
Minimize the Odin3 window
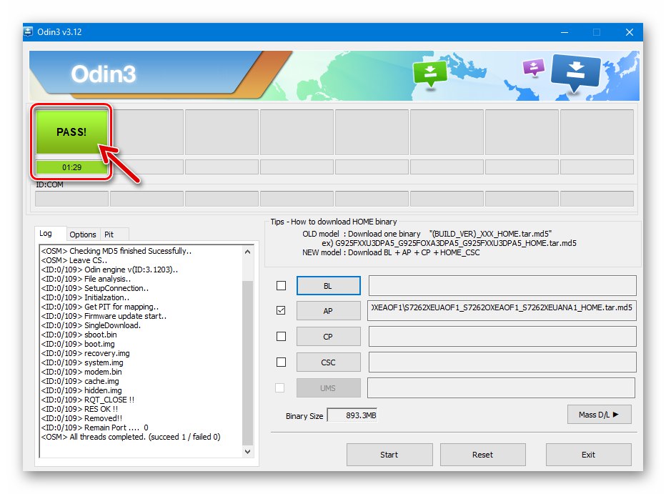pyautogui.click(x=565, y=32)
